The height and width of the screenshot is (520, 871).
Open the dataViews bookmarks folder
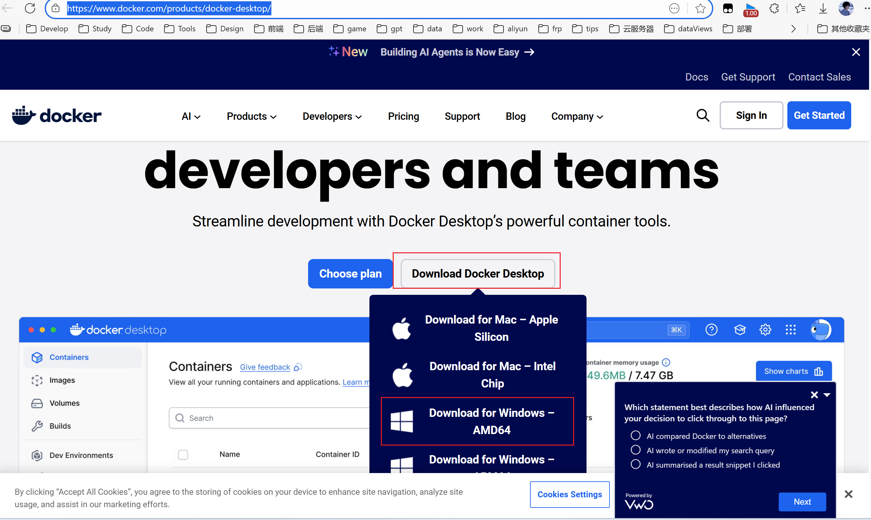[x=688, y=29]
